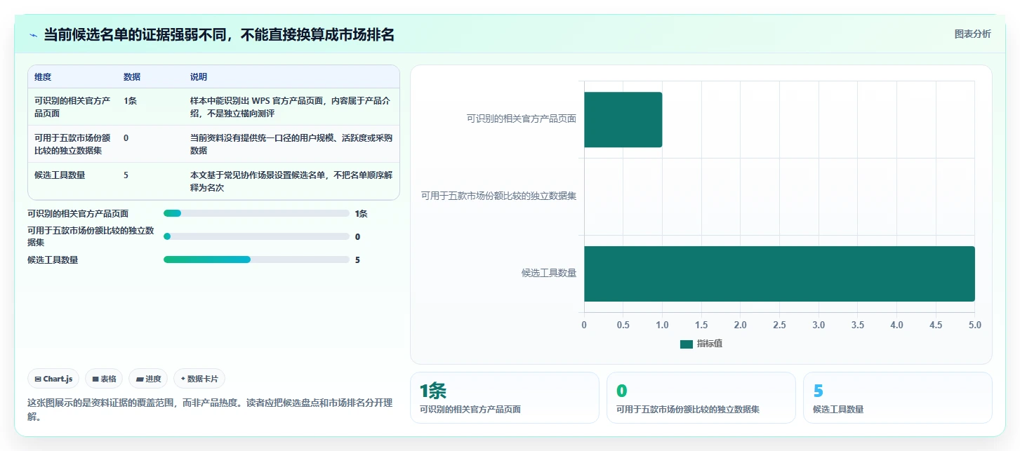This screenshot has height=451, width=1020.
Task: Click the 候选工具数量 chart bar
Action: coord(779,274)
